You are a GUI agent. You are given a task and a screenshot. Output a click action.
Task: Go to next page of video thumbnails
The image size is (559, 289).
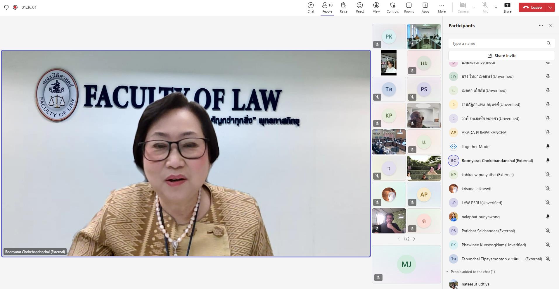coord(414,239)
